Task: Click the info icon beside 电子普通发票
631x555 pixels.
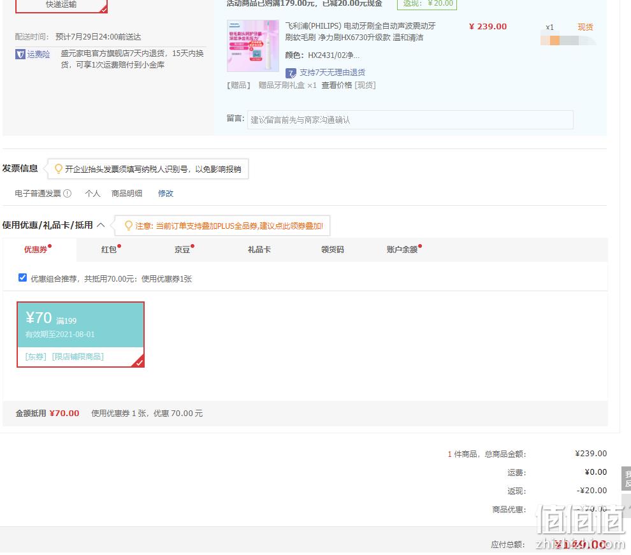Action: pos(68,194)
